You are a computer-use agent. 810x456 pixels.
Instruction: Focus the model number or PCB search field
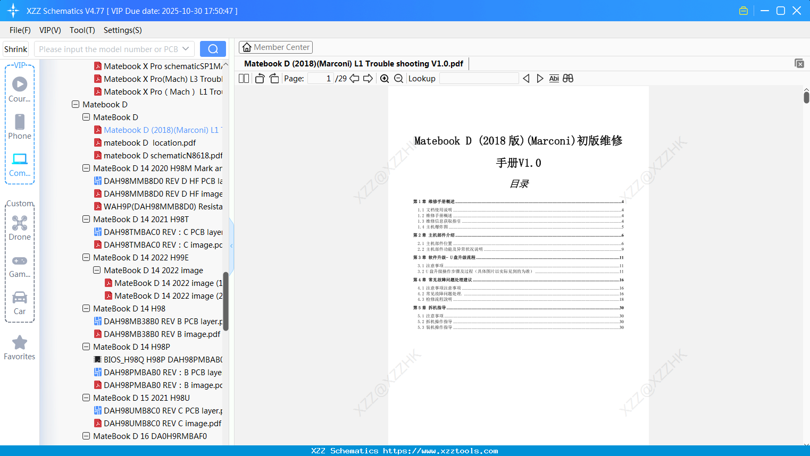tap(108, 49)
